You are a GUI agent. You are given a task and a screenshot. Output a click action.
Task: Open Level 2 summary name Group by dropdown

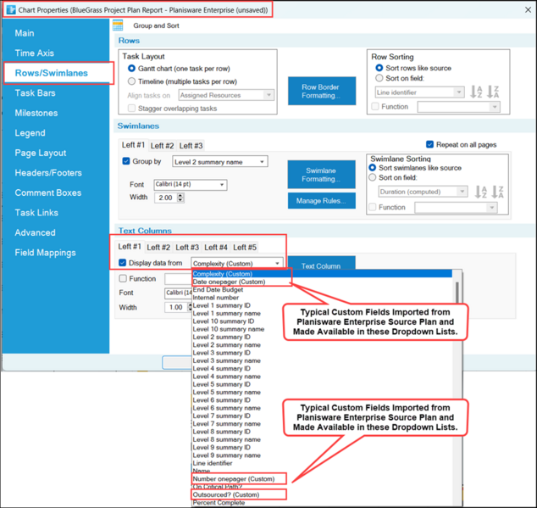tap(220, 161)
